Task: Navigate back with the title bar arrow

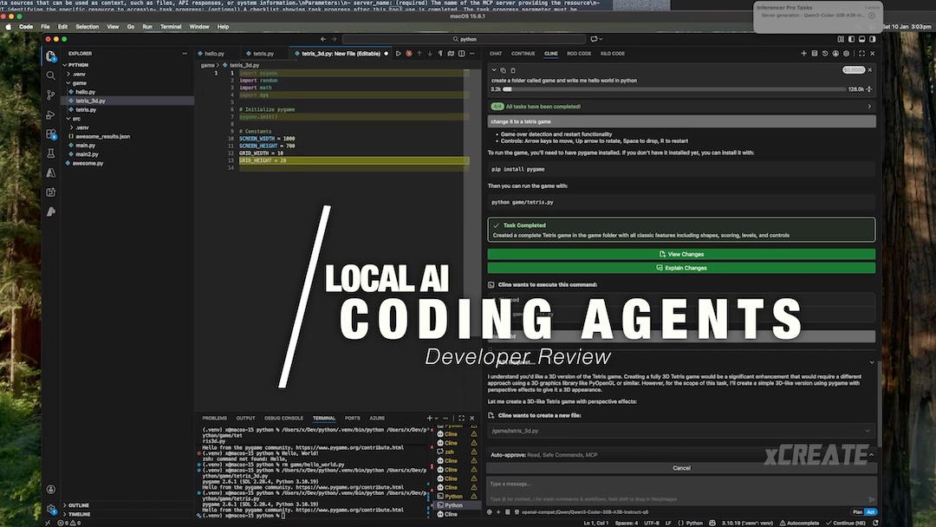Action: (323, 39)
